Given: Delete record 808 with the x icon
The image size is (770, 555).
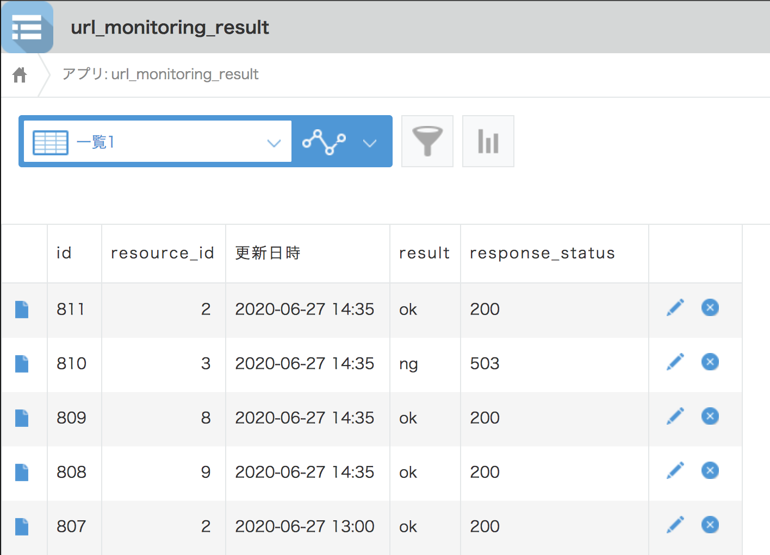Looking at the screenshot, I should click(710, 470).
